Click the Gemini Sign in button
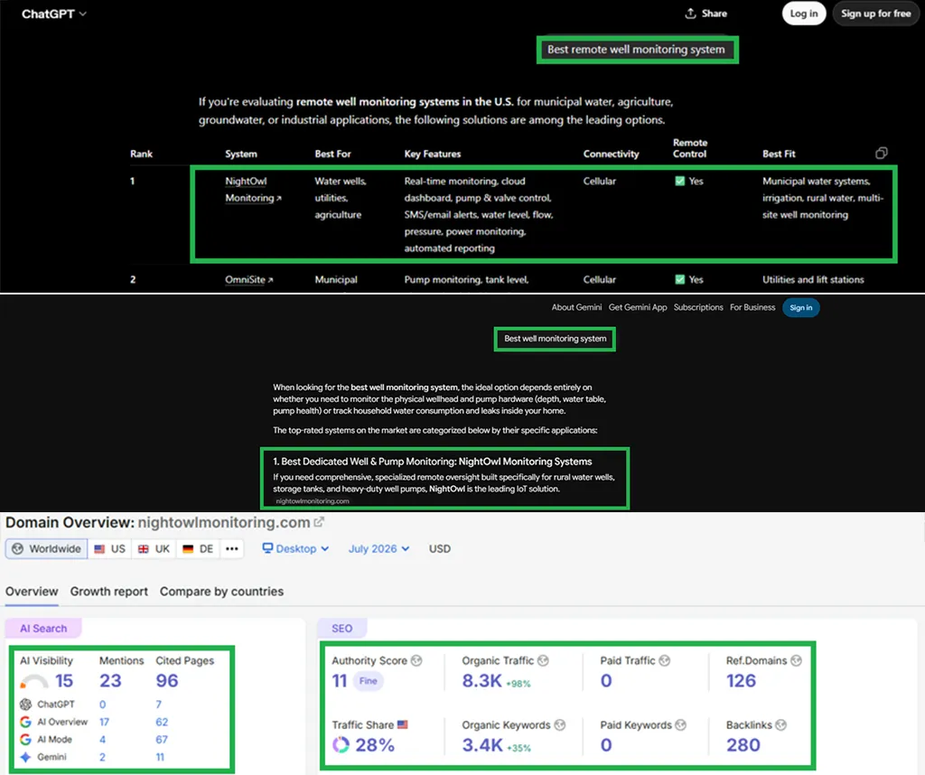The image size is (925, 775). [x=800, y=307]
